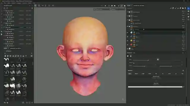The height and width of the screenshot is (106, 190).
Task: Click the smart material icon in Layers toolbar
Action: [180, 8]
